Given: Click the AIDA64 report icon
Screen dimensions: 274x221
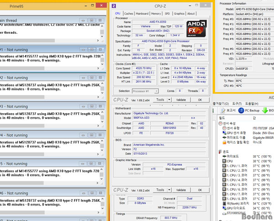Looking at the screenshot, I should (222, 110).
